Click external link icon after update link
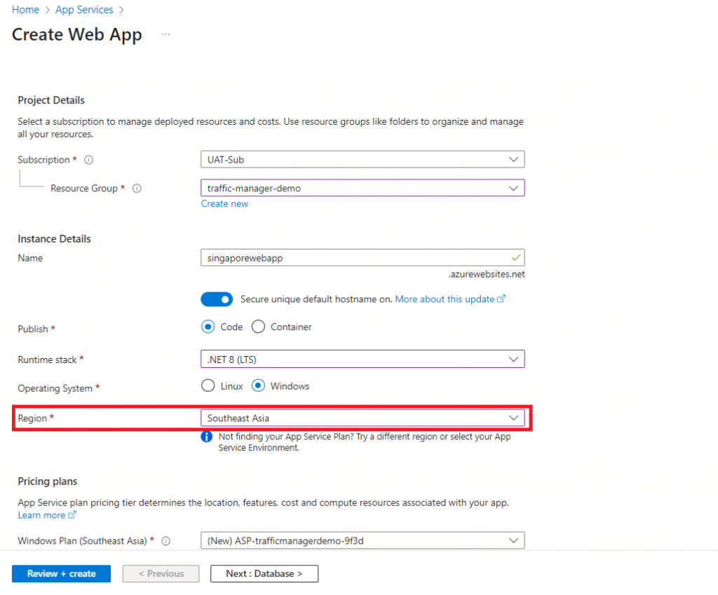Viewport: 718px width, 595px height. click(501, 299)
